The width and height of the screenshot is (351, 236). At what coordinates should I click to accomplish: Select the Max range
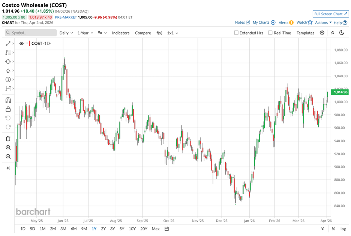[156, 228]
